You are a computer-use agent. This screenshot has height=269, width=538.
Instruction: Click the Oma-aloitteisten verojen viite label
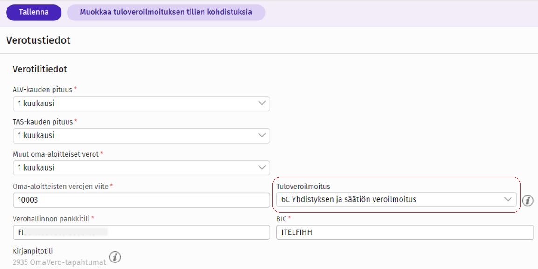point(60,186)
